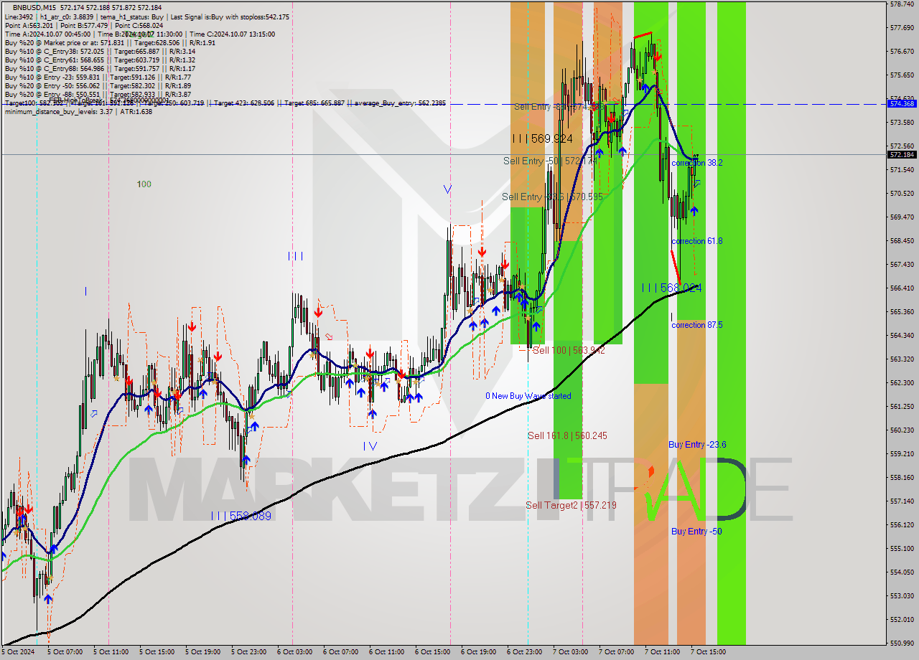Click the 550.990 price axis label

coord(902,643)
